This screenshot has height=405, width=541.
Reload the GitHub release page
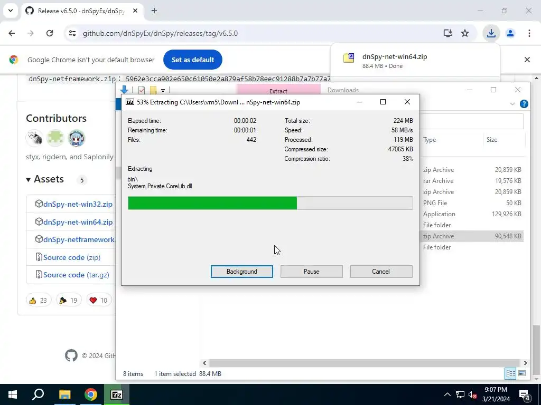[x=50, y=33]
